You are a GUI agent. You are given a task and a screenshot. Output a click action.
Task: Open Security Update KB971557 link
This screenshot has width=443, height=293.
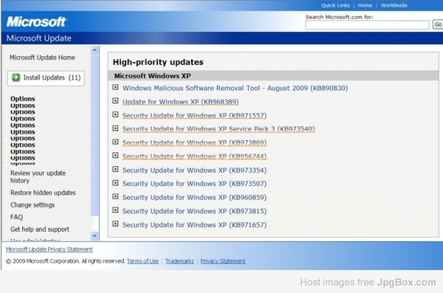click(x=194, y=116)
